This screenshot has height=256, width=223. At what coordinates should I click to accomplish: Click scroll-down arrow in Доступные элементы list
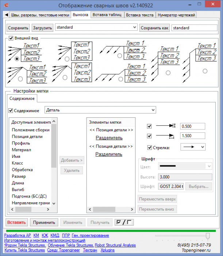(x=54, y=203)
